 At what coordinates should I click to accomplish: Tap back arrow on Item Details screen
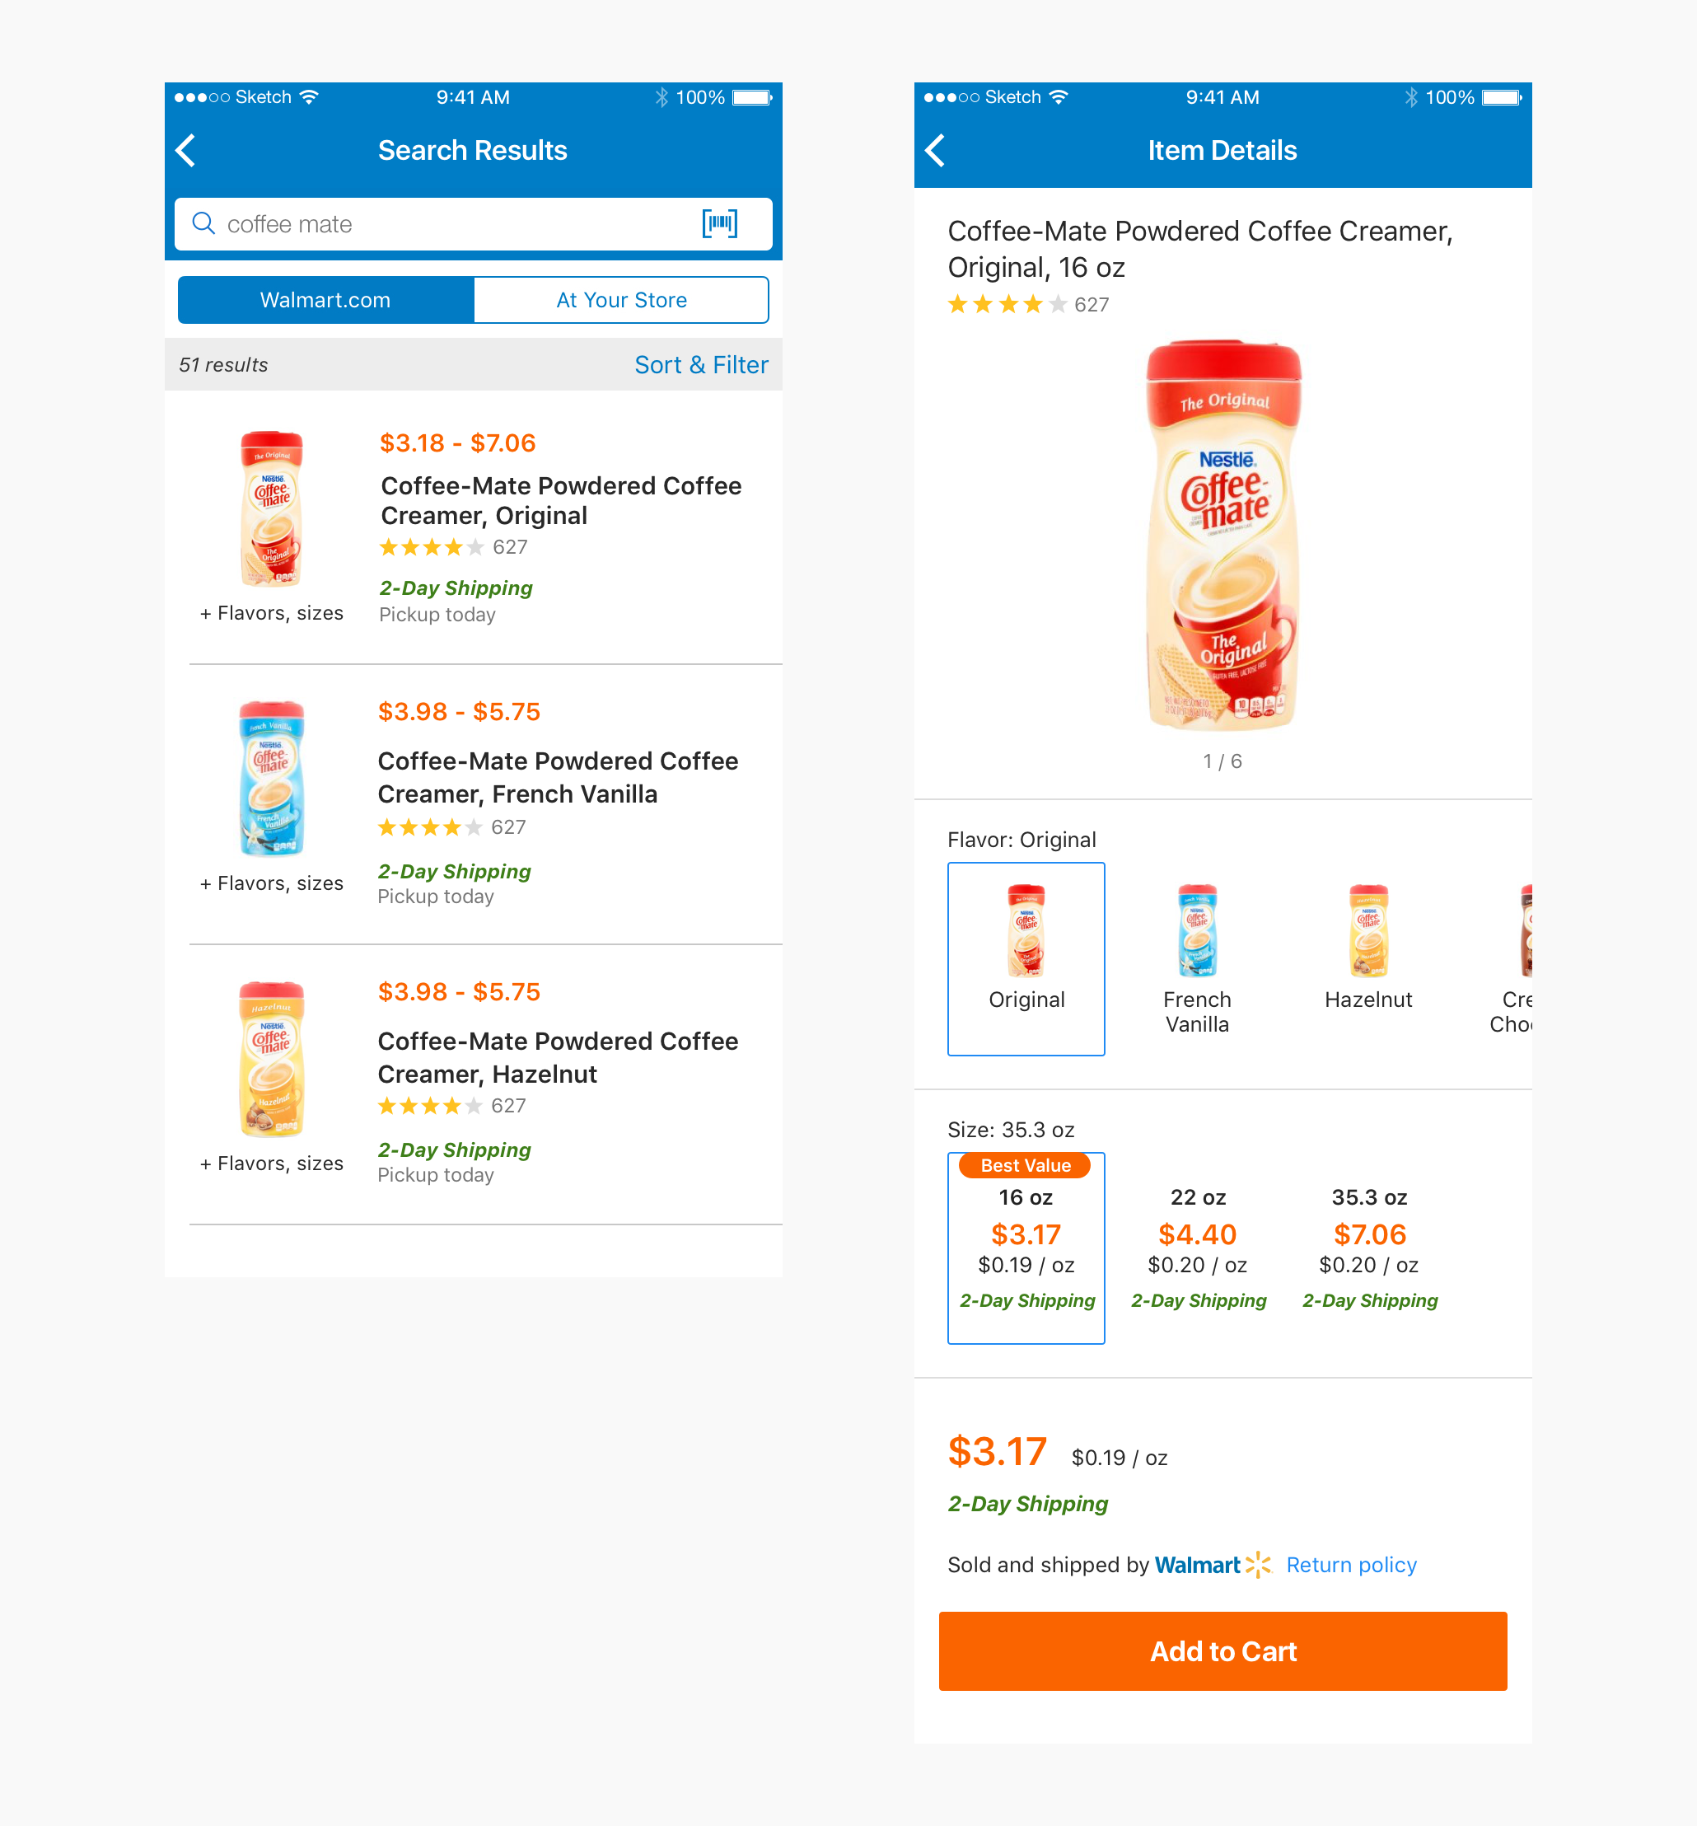click(936, 151)
